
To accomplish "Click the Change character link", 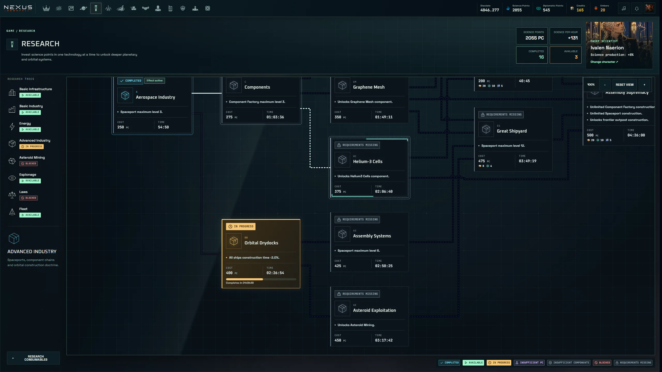I will (x=604, y=62).
